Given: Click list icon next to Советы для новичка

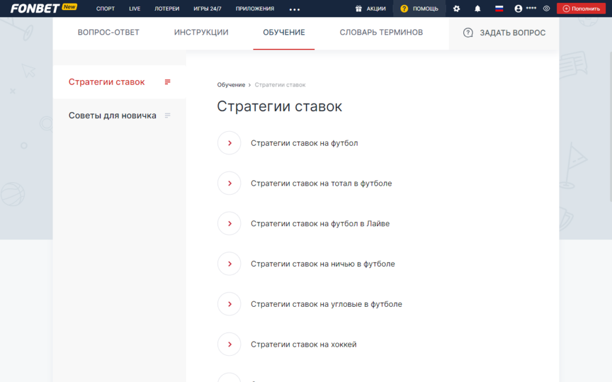Looking at the screenshot, I should (x=167, y=115).
